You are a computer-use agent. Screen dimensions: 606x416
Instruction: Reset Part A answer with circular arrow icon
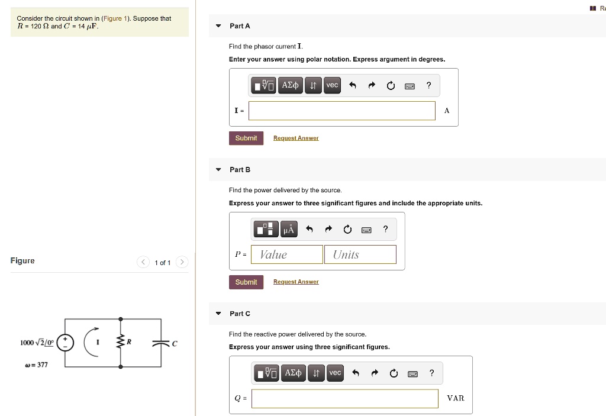coord(391,85)
